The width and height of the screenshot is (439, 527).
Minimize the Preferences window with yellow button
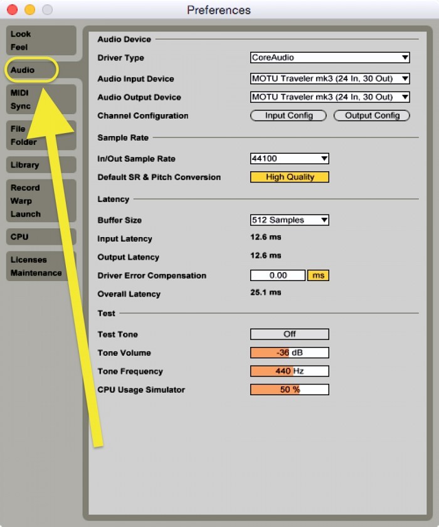(30, 9)
